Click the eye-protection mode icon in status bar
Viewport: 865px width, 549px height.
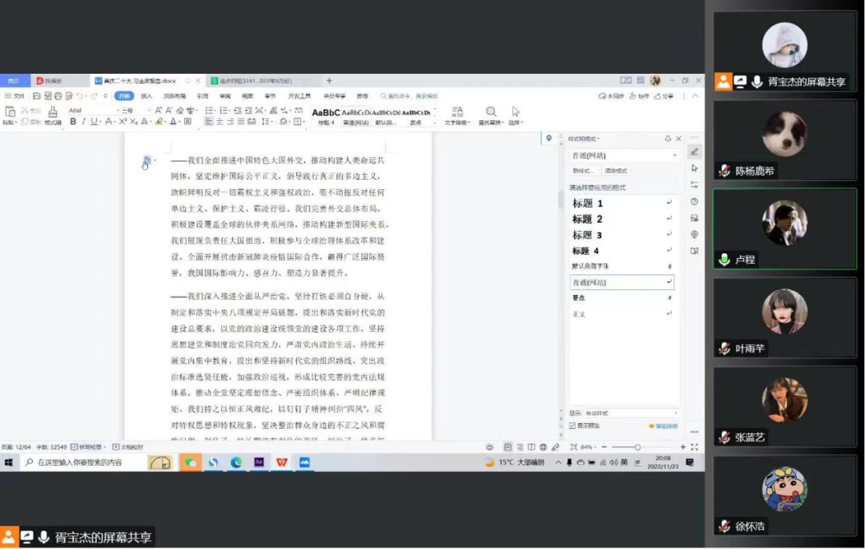click(x=490, y=447)
